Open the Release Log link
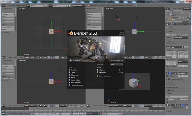Image resolution: width=192 pixels, height=116 pixels. point(73,75)
